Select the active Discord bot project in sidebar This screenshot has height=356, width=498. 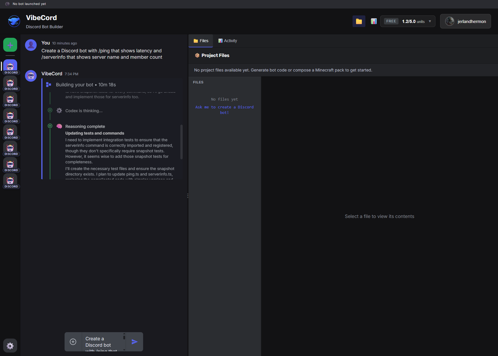point(10,66)
